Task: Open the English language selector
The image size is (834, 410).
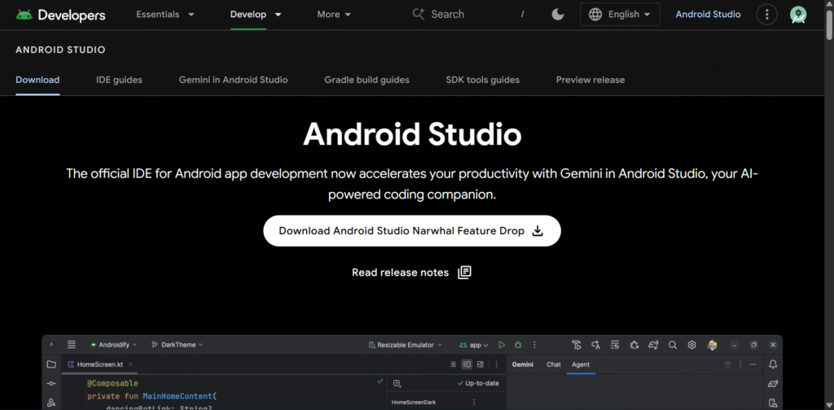Action: pos(620,15)
